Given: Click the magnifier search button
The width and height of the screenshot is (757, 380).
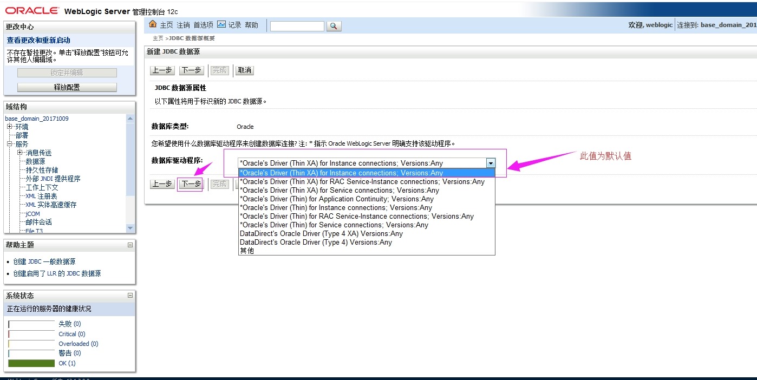Looking at the screenshot, I should (334, 26).
